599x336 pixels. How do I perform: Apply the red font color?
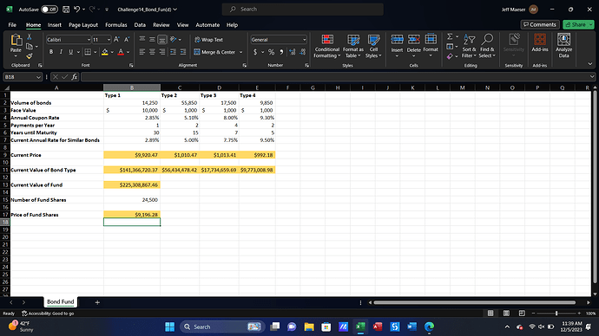(x=121, y=52)
